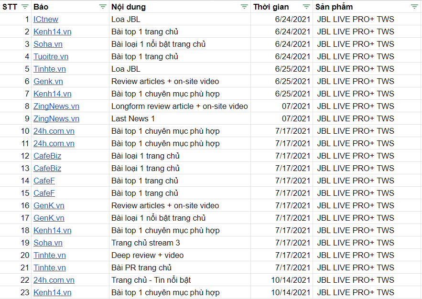Open the ICtnew link in row 1

click(x=46, y=20)
